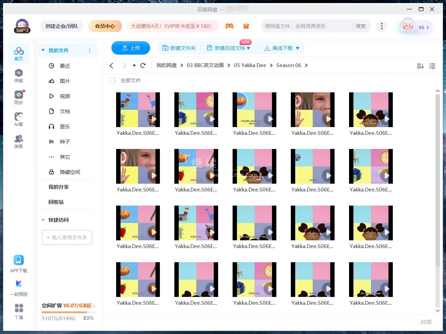Open the 传输 transfers panel
This screenshot has height=334, width=446.
(x=19, y=75)
